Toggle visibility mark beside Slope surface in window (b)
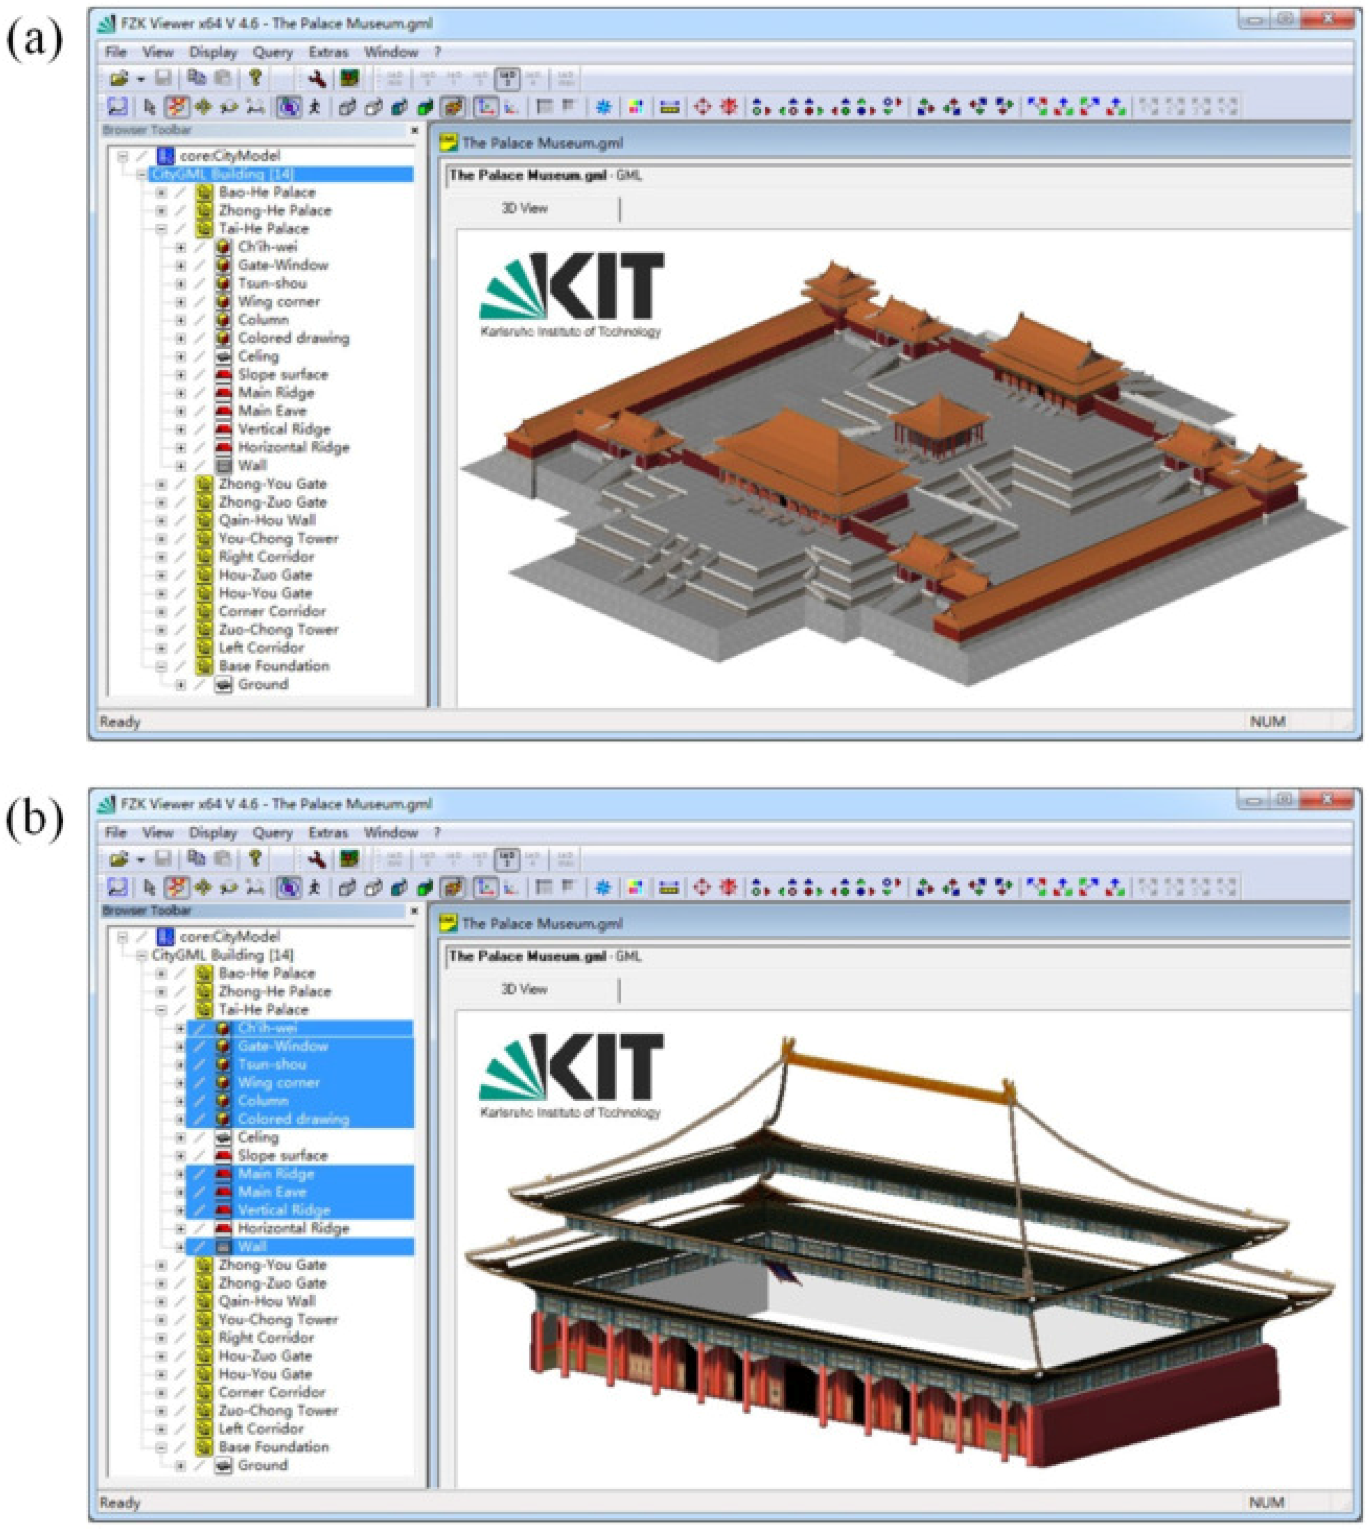The image size is (1369, 1530). 200,1156
